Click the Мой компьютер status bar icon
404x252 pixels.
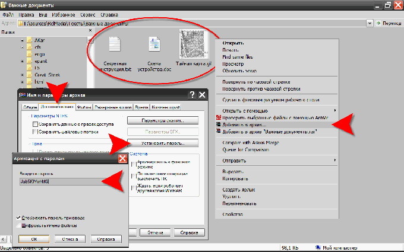coord(318,248)
